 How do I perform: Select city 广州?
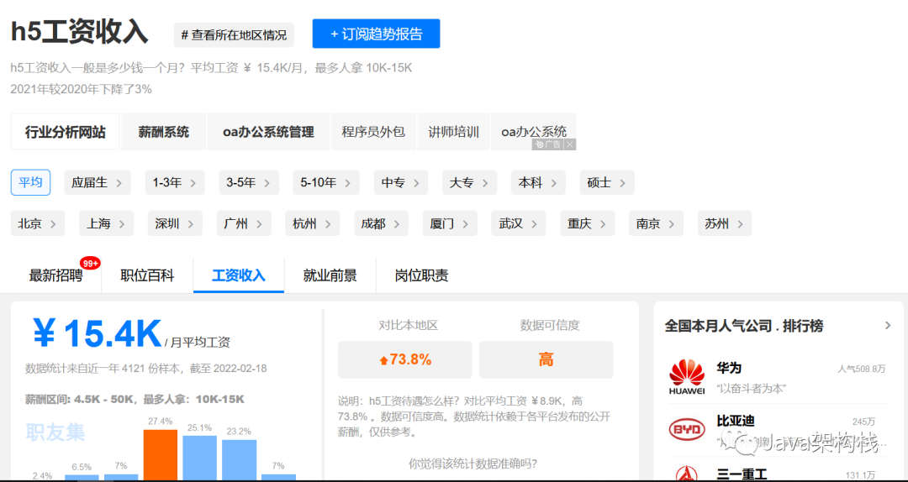[244, 223]
